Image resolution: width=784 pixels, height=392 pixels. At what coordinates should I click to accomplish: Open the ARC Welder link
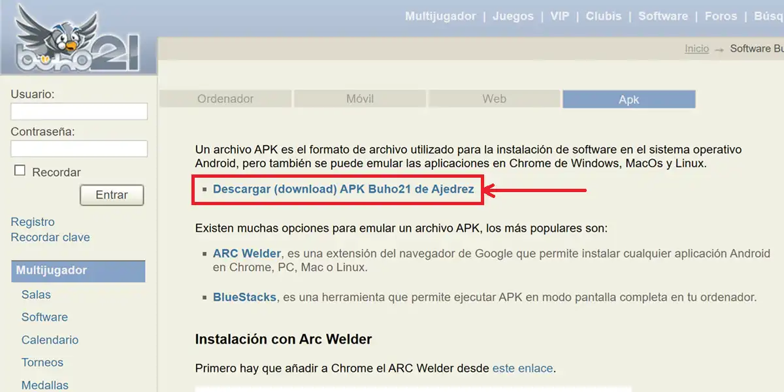247,253
